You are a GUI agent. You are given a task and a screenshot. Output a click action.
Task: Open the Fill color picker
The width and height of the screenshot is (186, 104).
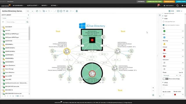pos(173,88)
